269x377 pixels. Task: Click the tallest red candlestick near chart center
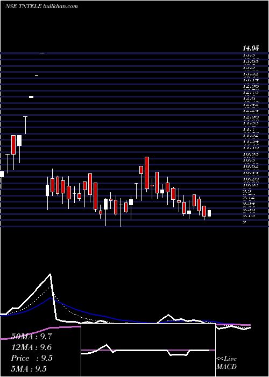click(147, 173)
